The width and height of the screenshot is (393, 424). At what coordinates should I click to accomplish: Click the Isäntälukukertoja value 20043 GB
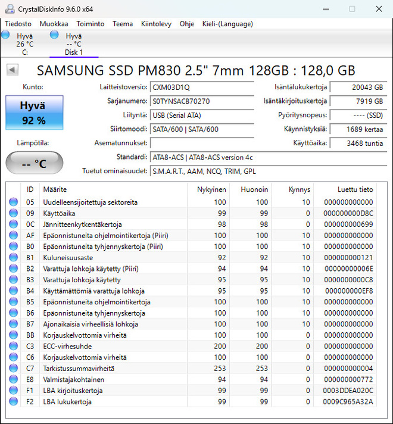click(358, 88)
